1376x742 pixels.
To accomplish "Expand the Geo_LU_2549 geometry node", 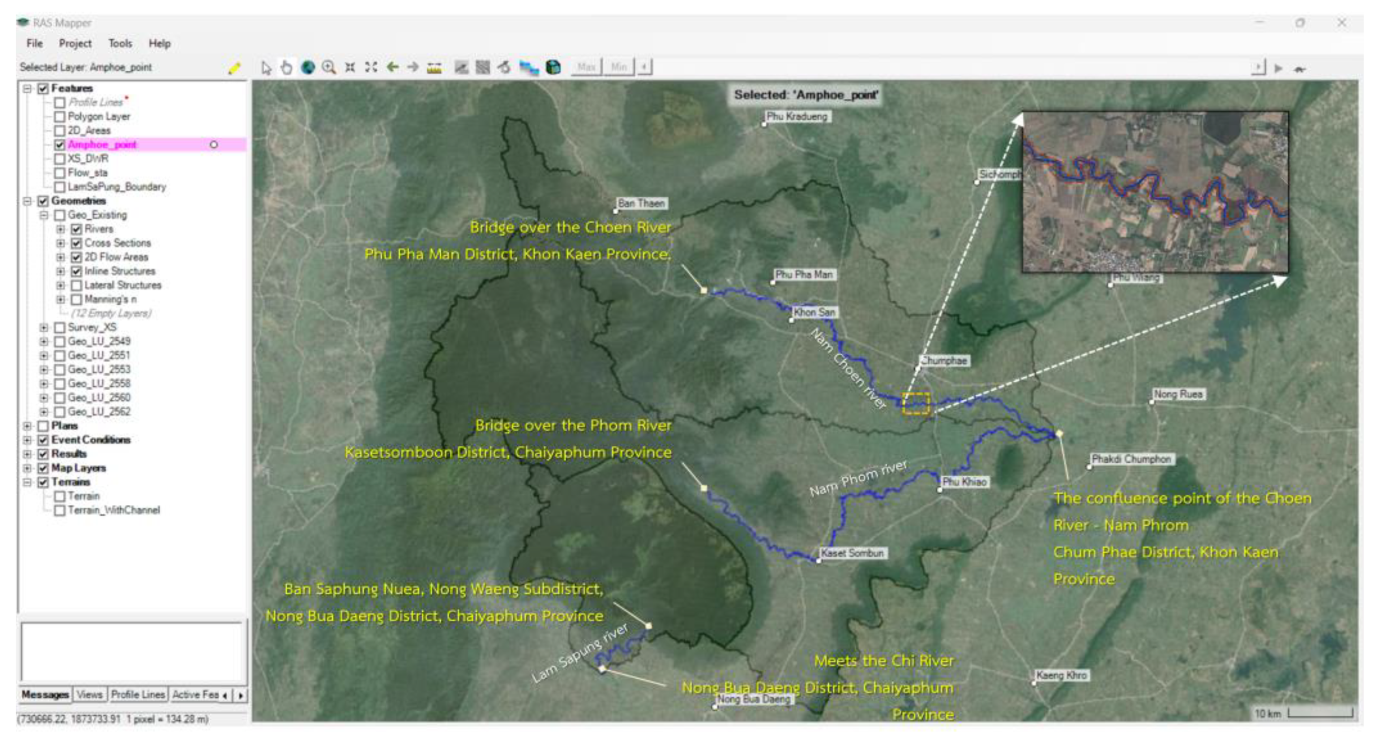I will (x=44, y=341).
